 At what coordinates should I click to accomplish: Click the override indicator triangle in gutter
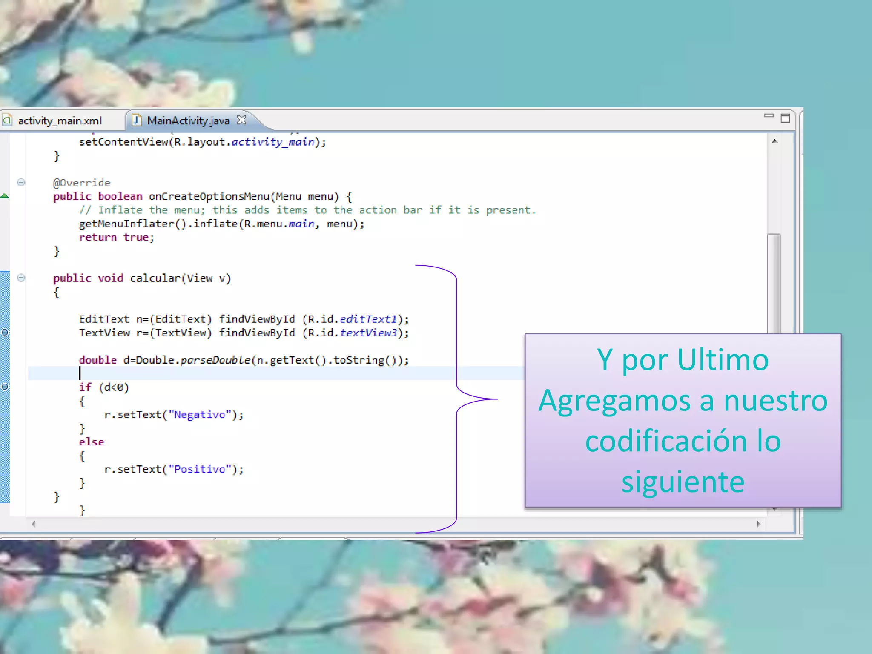pos(5,196)
